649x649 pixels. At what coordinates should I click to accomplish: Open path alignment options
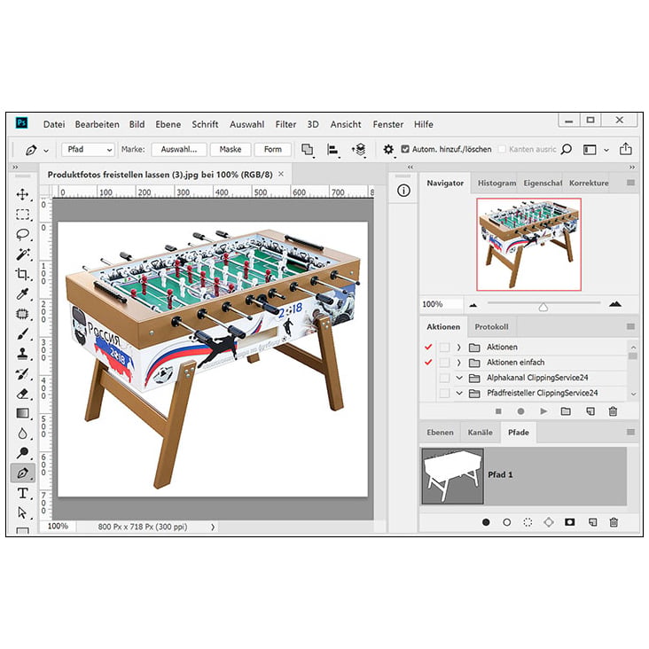(332, 150)
